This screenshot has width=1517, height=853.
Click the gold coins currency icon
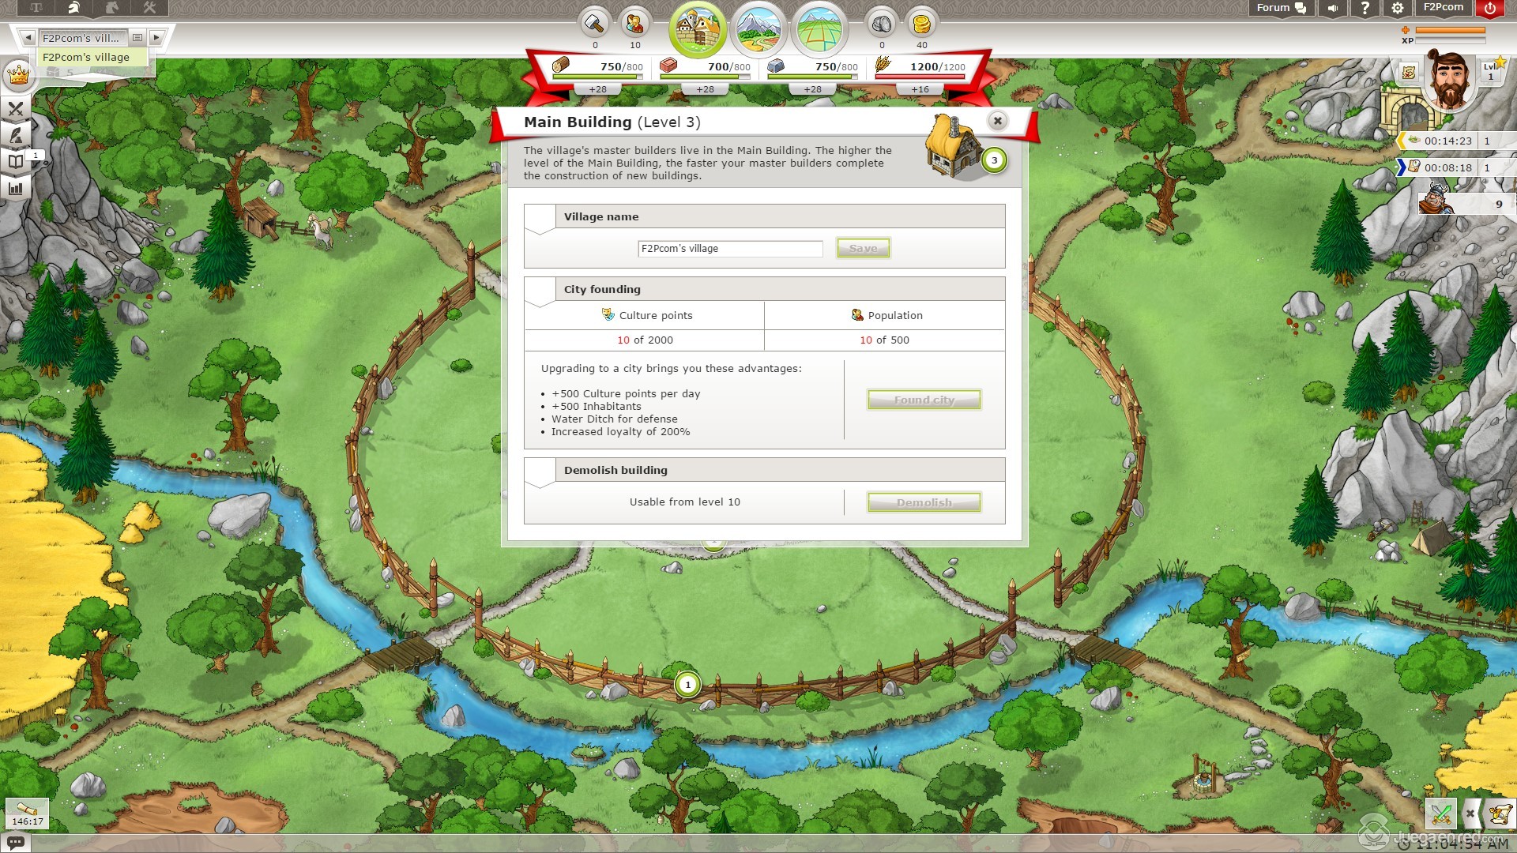pos(921,24)
